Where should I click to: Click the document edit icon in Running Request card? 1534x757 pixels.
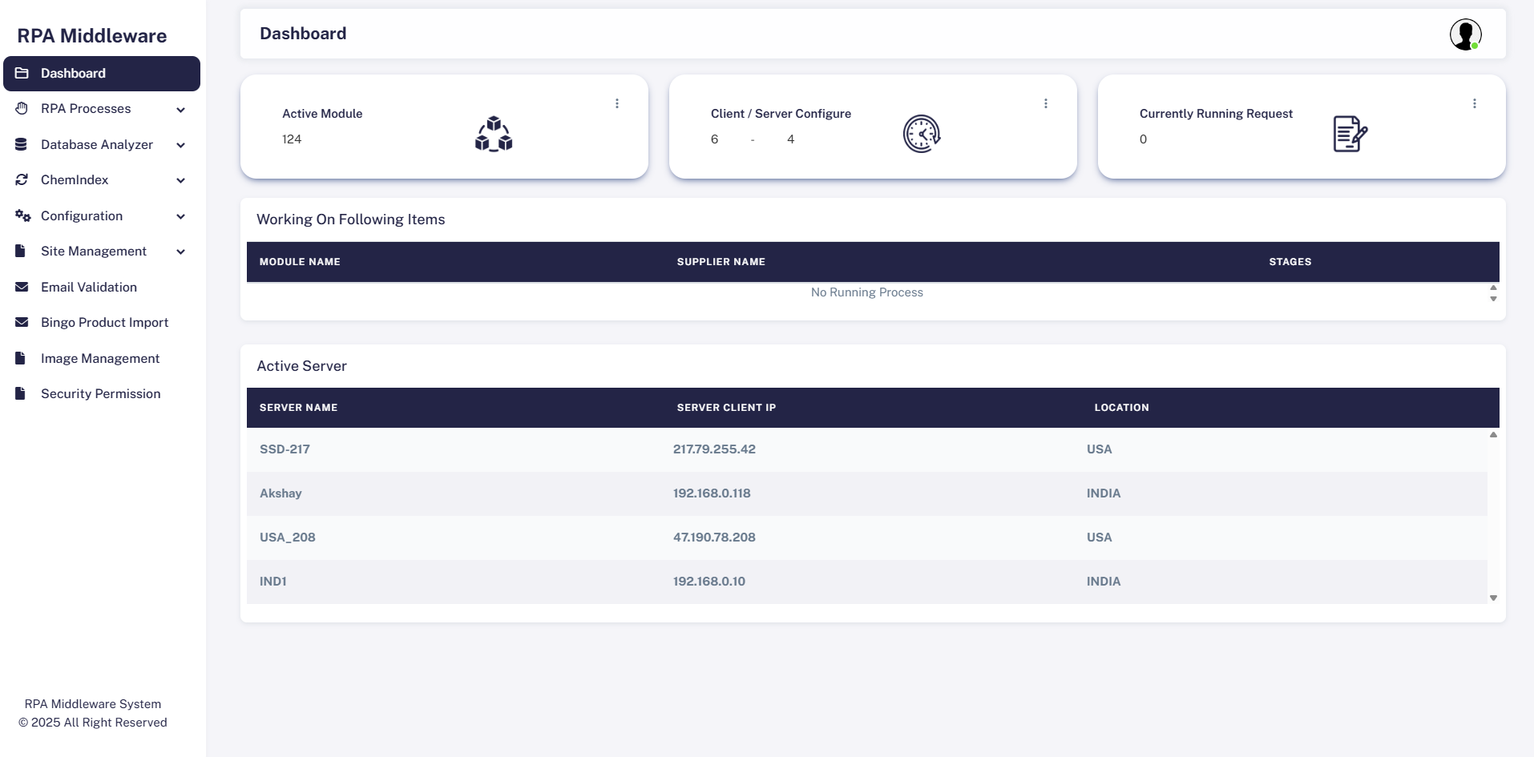1350,134
